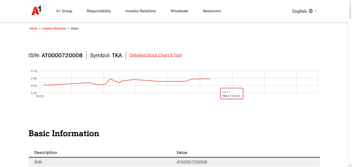Open the A1 Group menu
This screenshot has width=352, height=167.
tap(64, 11)
